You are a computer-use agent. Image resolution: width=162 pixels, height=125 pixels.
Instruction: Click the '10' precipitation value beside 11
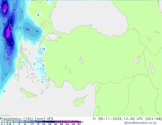37,31
